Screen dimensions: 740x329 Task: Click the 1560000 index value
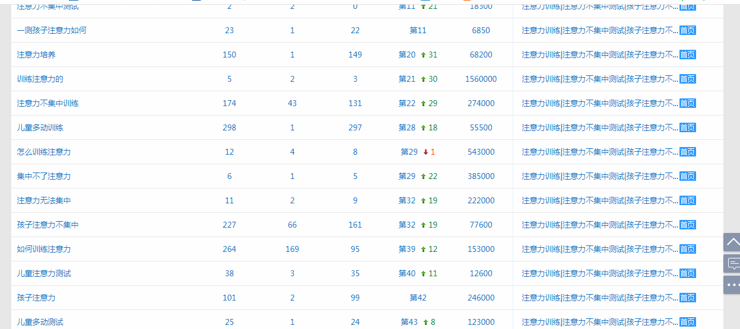(481, 79)
